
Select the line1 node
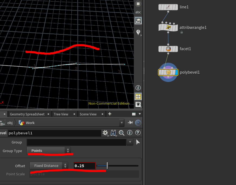pyautogui.click(x=168, y=7)
